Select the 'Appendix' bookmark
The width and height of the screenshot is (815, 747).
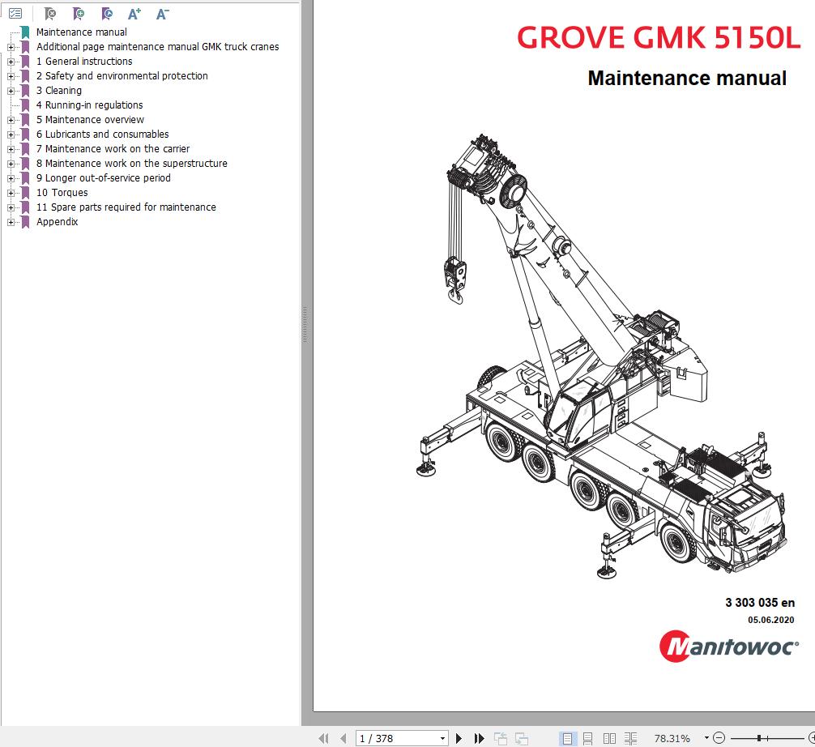(x=57, y=221)
